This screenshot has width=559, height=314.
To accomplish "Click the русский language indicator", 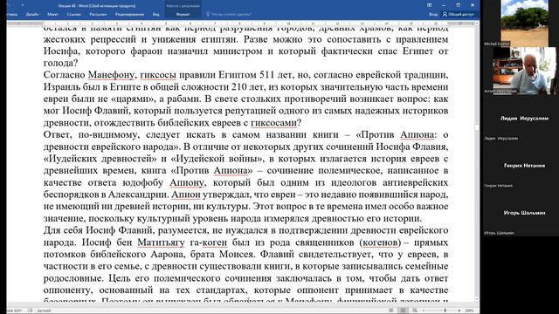I will pyautogui.click(x=44, y=311).
